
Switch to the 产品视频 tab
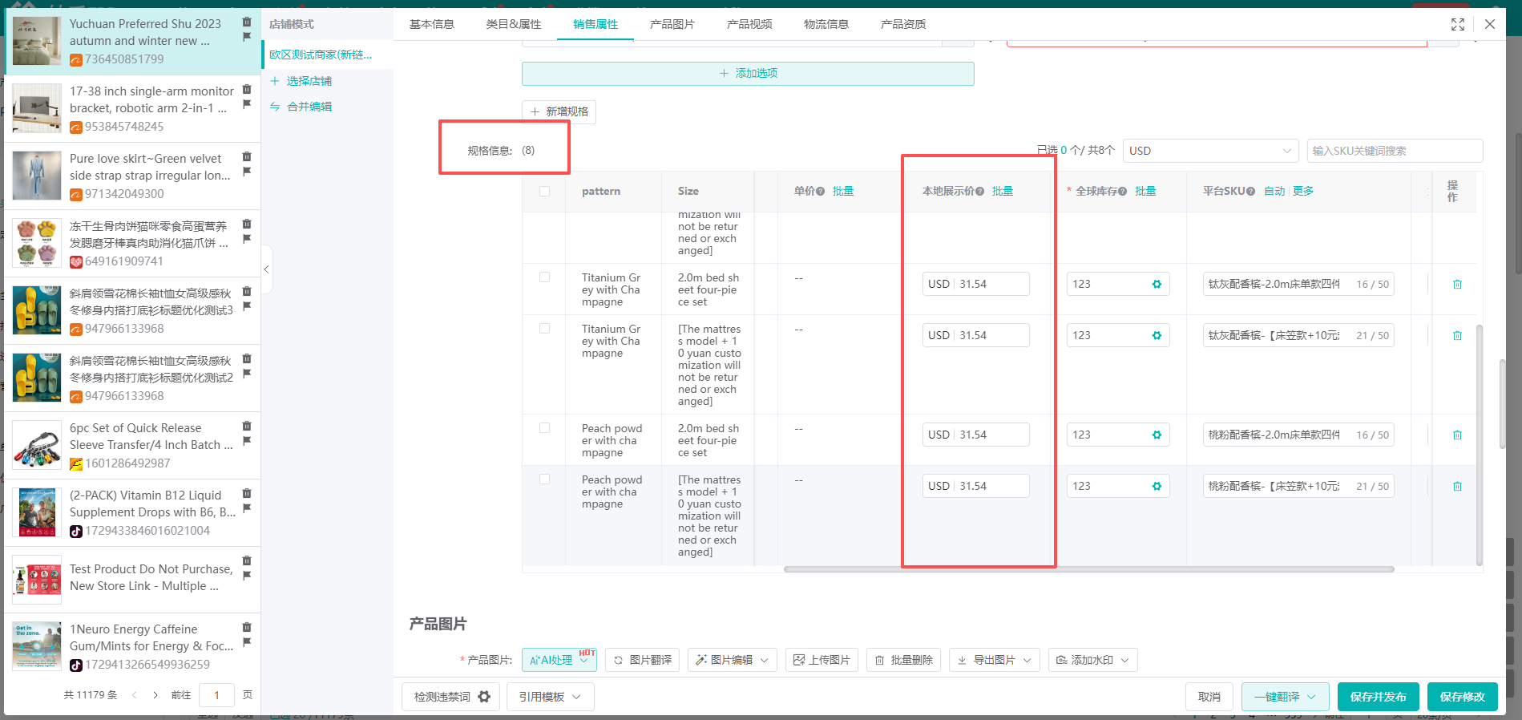(x=749, y=24)
